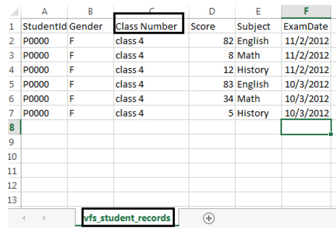Click the next sheet scroll arrow

(44, 218)
